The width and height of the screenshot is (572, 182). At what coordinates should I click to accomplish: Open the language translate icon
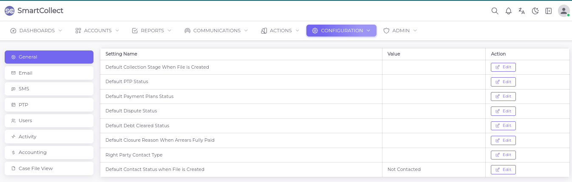(x=521, y=11)
